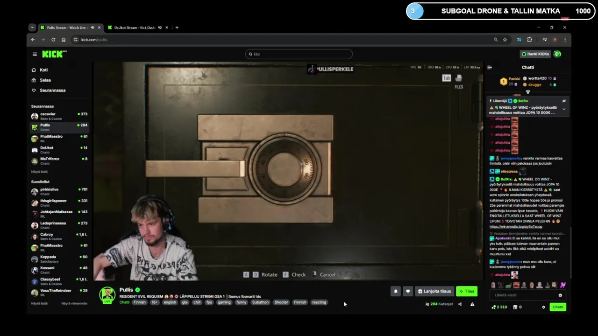This screenshot has width=598, height=336.
Task: Send message with green Chatti button
Action: [x=558, y=307]
